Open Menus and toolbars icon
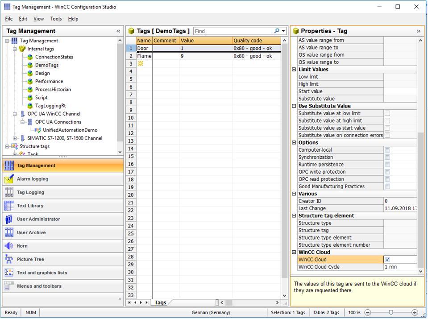 pyautogui.click(x=9, y=286)
